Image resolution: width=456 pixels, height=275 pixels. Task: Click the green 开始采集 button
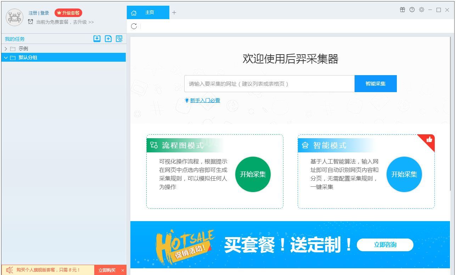tap(253, 174)
